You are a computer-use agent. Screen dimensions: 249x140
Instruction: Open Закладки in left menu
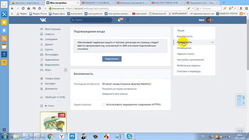tap(50, 84)
